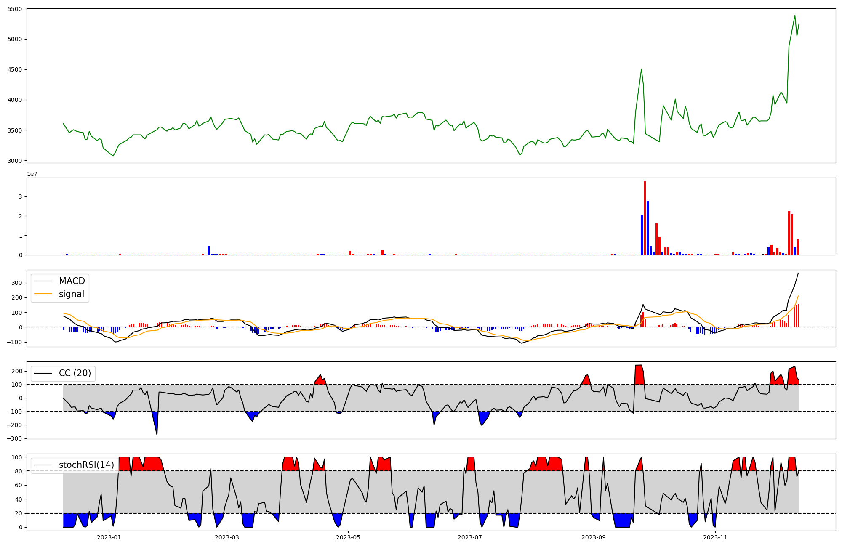This screenshot has height=547, width=842.
Task: Click the small blue volume bar in late February
Action: click(x=208, y=250)
